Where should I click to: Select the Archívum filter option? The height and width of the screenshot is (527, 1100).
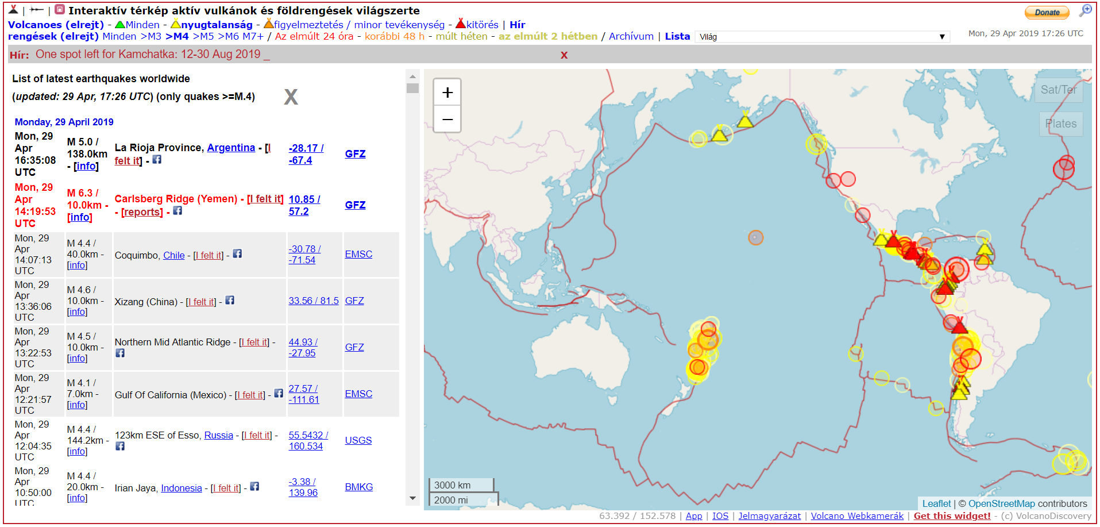pyautogui.click(x=631, y=36)
